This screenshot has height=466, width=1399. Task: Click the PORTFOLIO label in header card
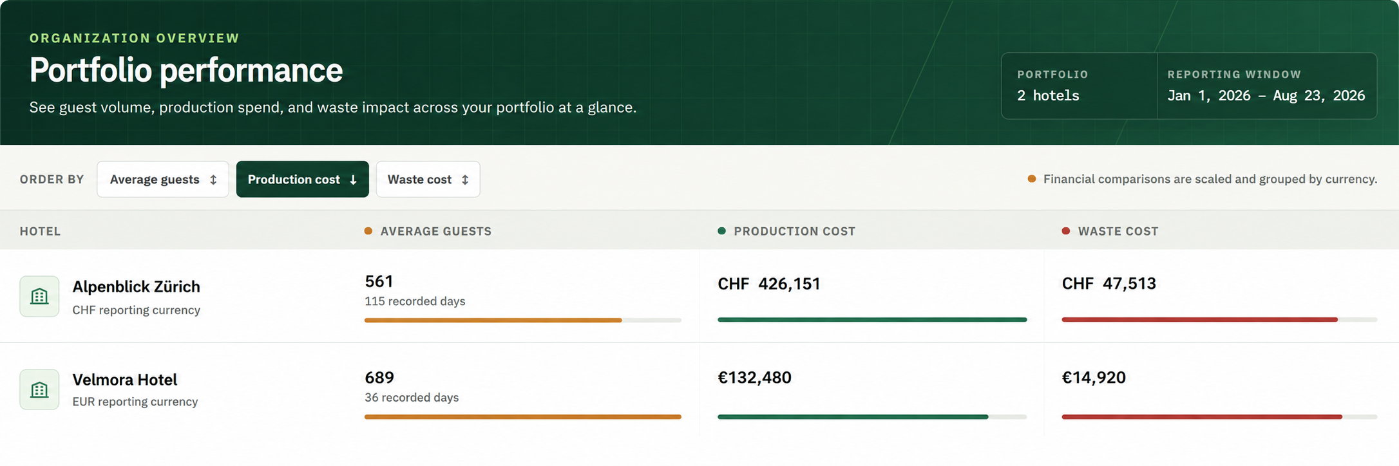click(x=1052, y=75)
